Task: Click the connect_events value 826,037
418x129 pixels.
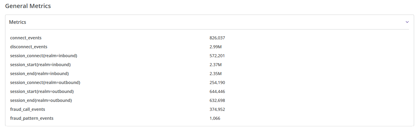Action: (217, 38)
